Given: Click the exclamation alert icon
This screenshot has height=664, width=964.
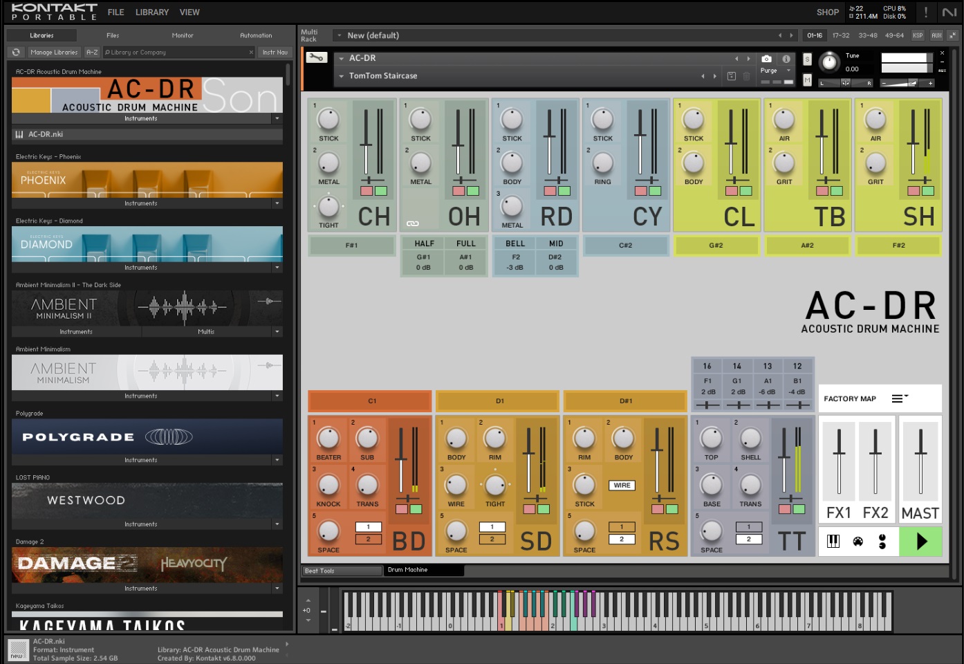Looking at the screenshot, I should pos(925,12).
